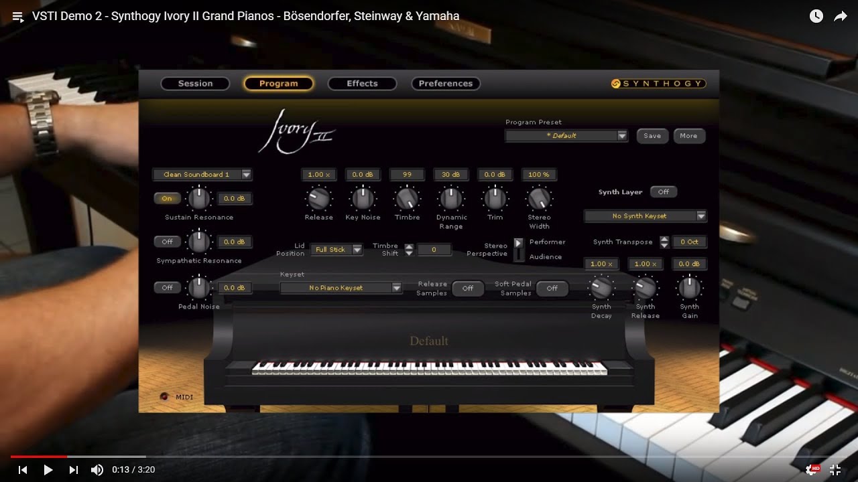Click the Stereo Width 100 % field

point(539,175)
